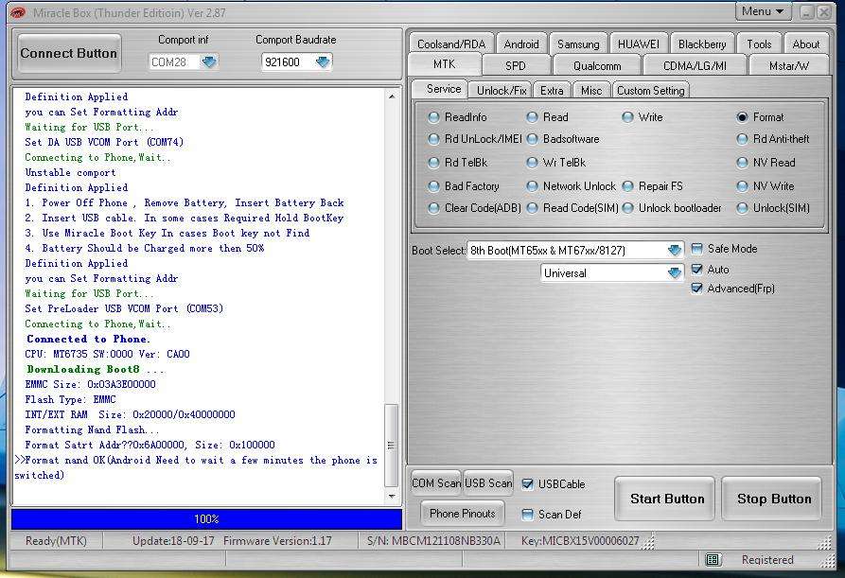The width and height of the screenshot is (845, 578).
Task: Click the COM Scan button
Action: point(436,483)
